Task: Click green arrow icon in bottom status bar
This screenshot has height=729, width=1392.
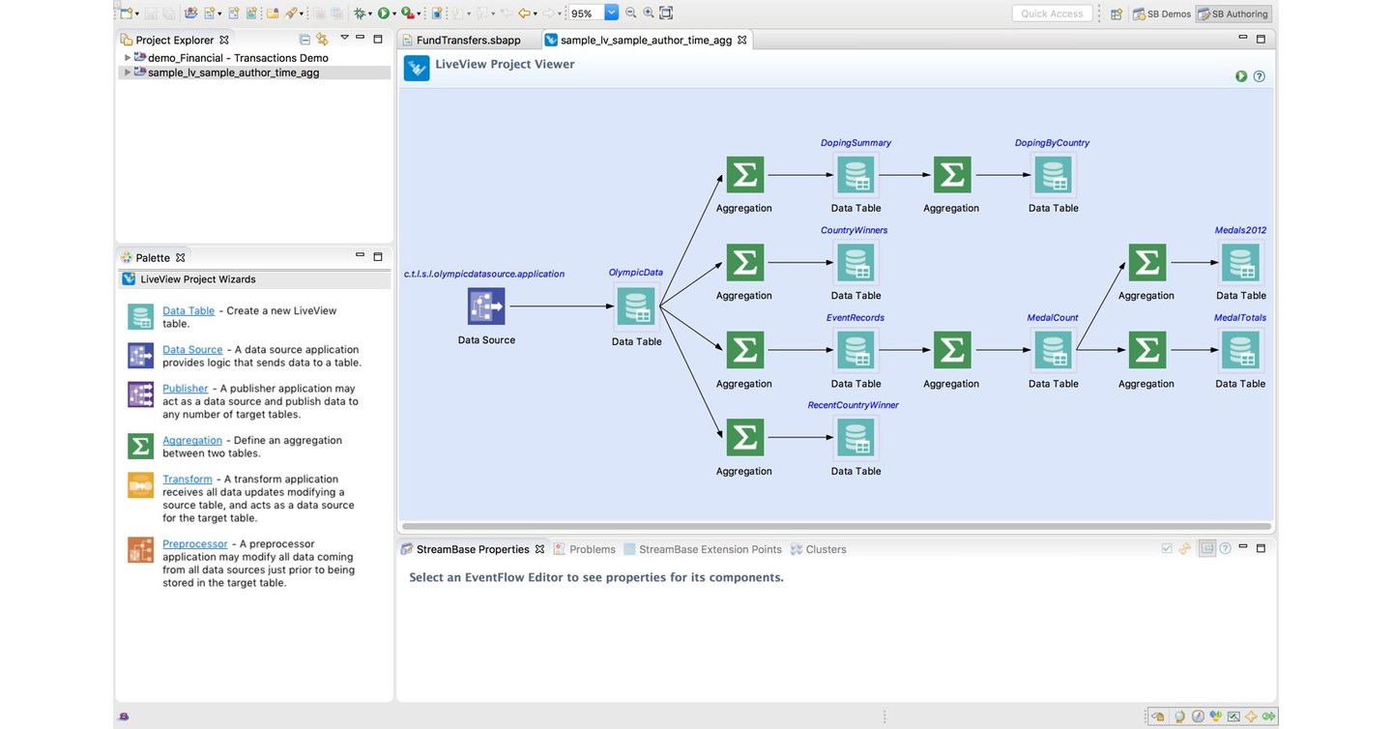Action: pos(1268,716)
